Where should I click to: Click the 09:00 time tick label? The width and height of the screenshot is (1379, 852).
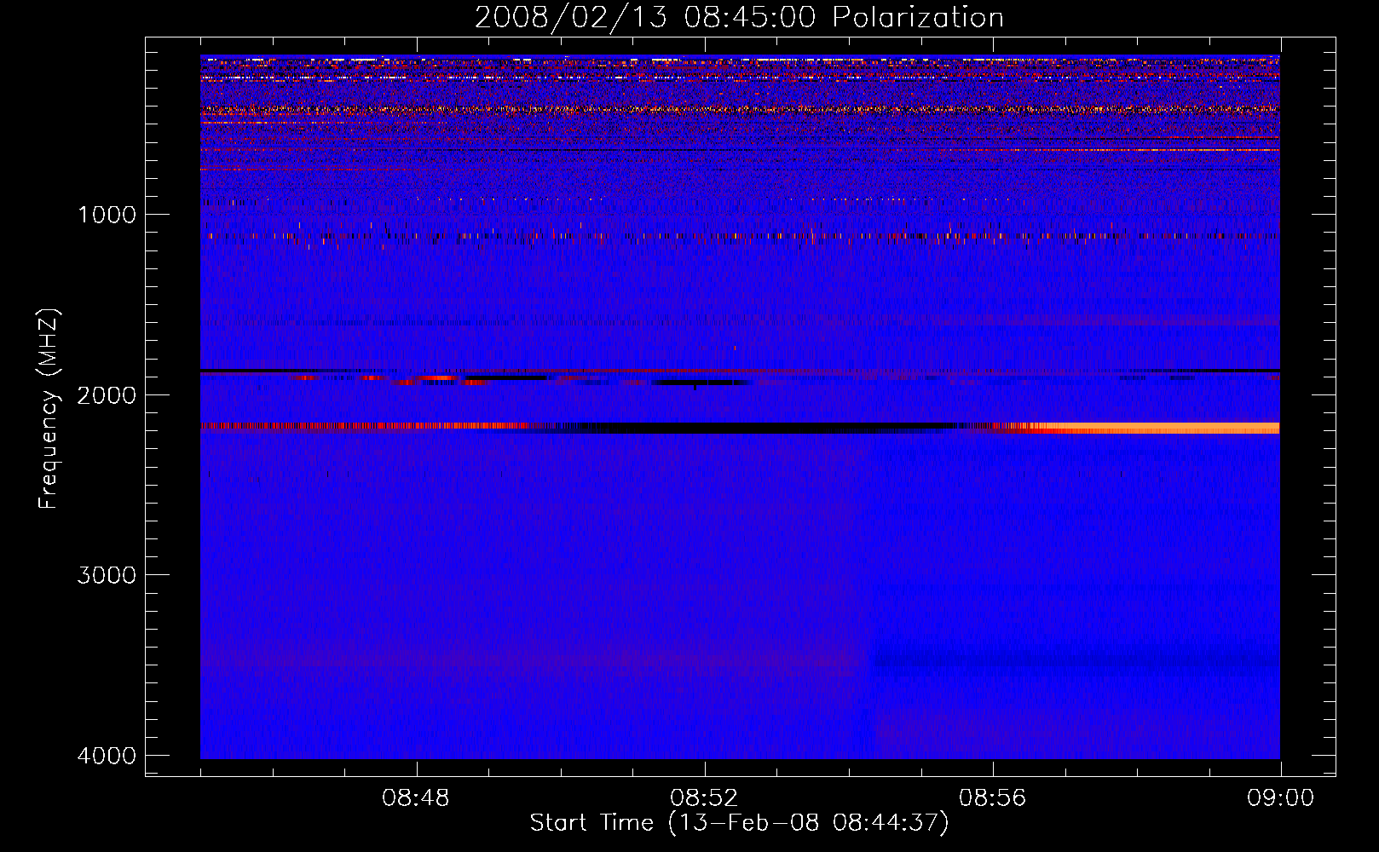[x=1280, y=798]
